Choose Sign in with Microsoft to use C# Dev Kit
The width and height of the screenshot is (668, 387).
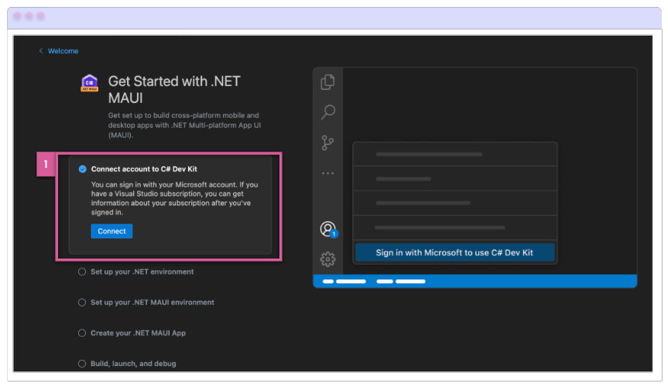(454, 252)
